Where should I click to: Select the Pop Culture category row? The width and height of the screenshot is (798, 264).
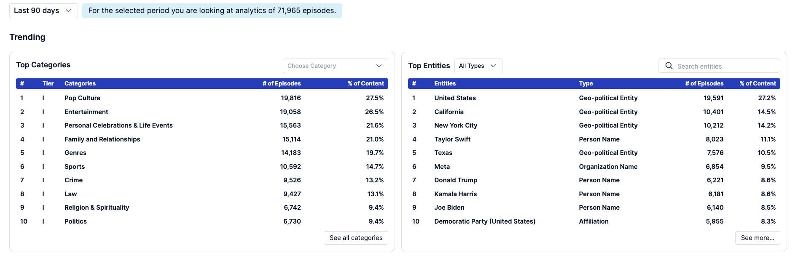click(202, 98)
